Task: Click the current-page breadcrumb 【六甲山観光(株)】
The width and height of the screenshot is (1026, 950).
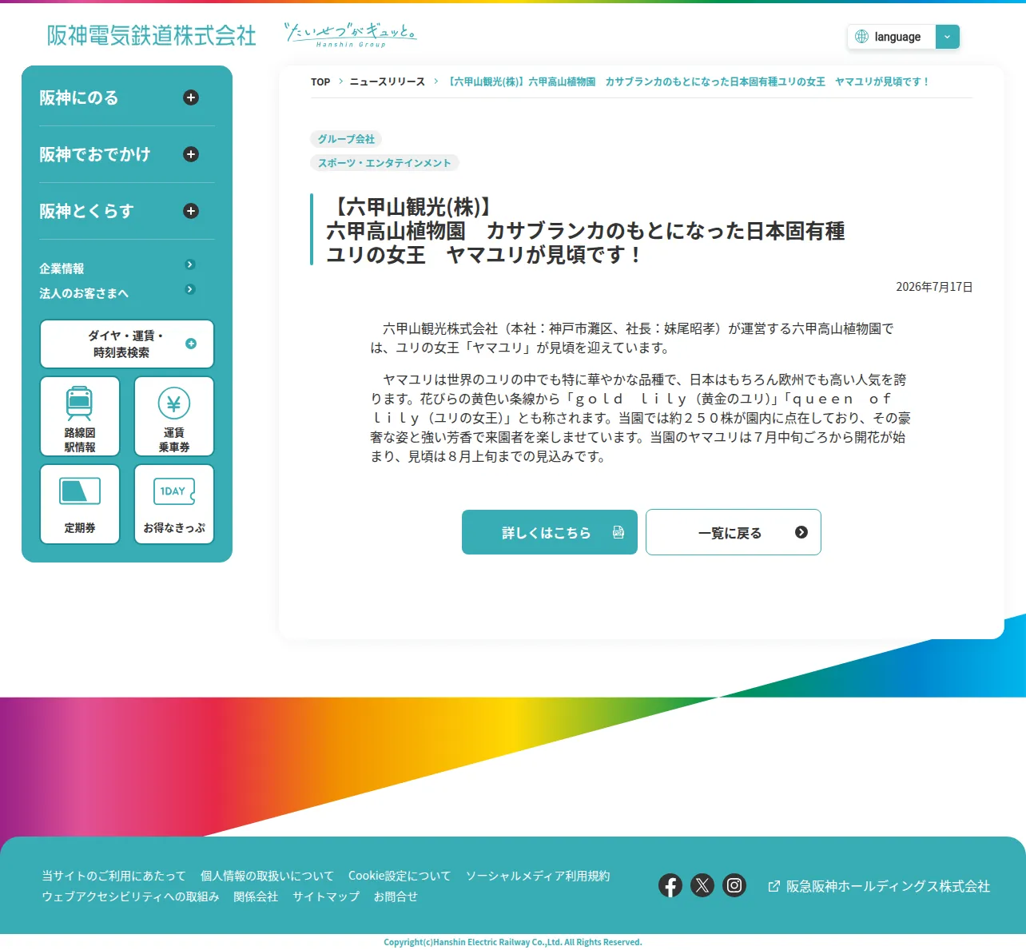Action: [687, 81]
